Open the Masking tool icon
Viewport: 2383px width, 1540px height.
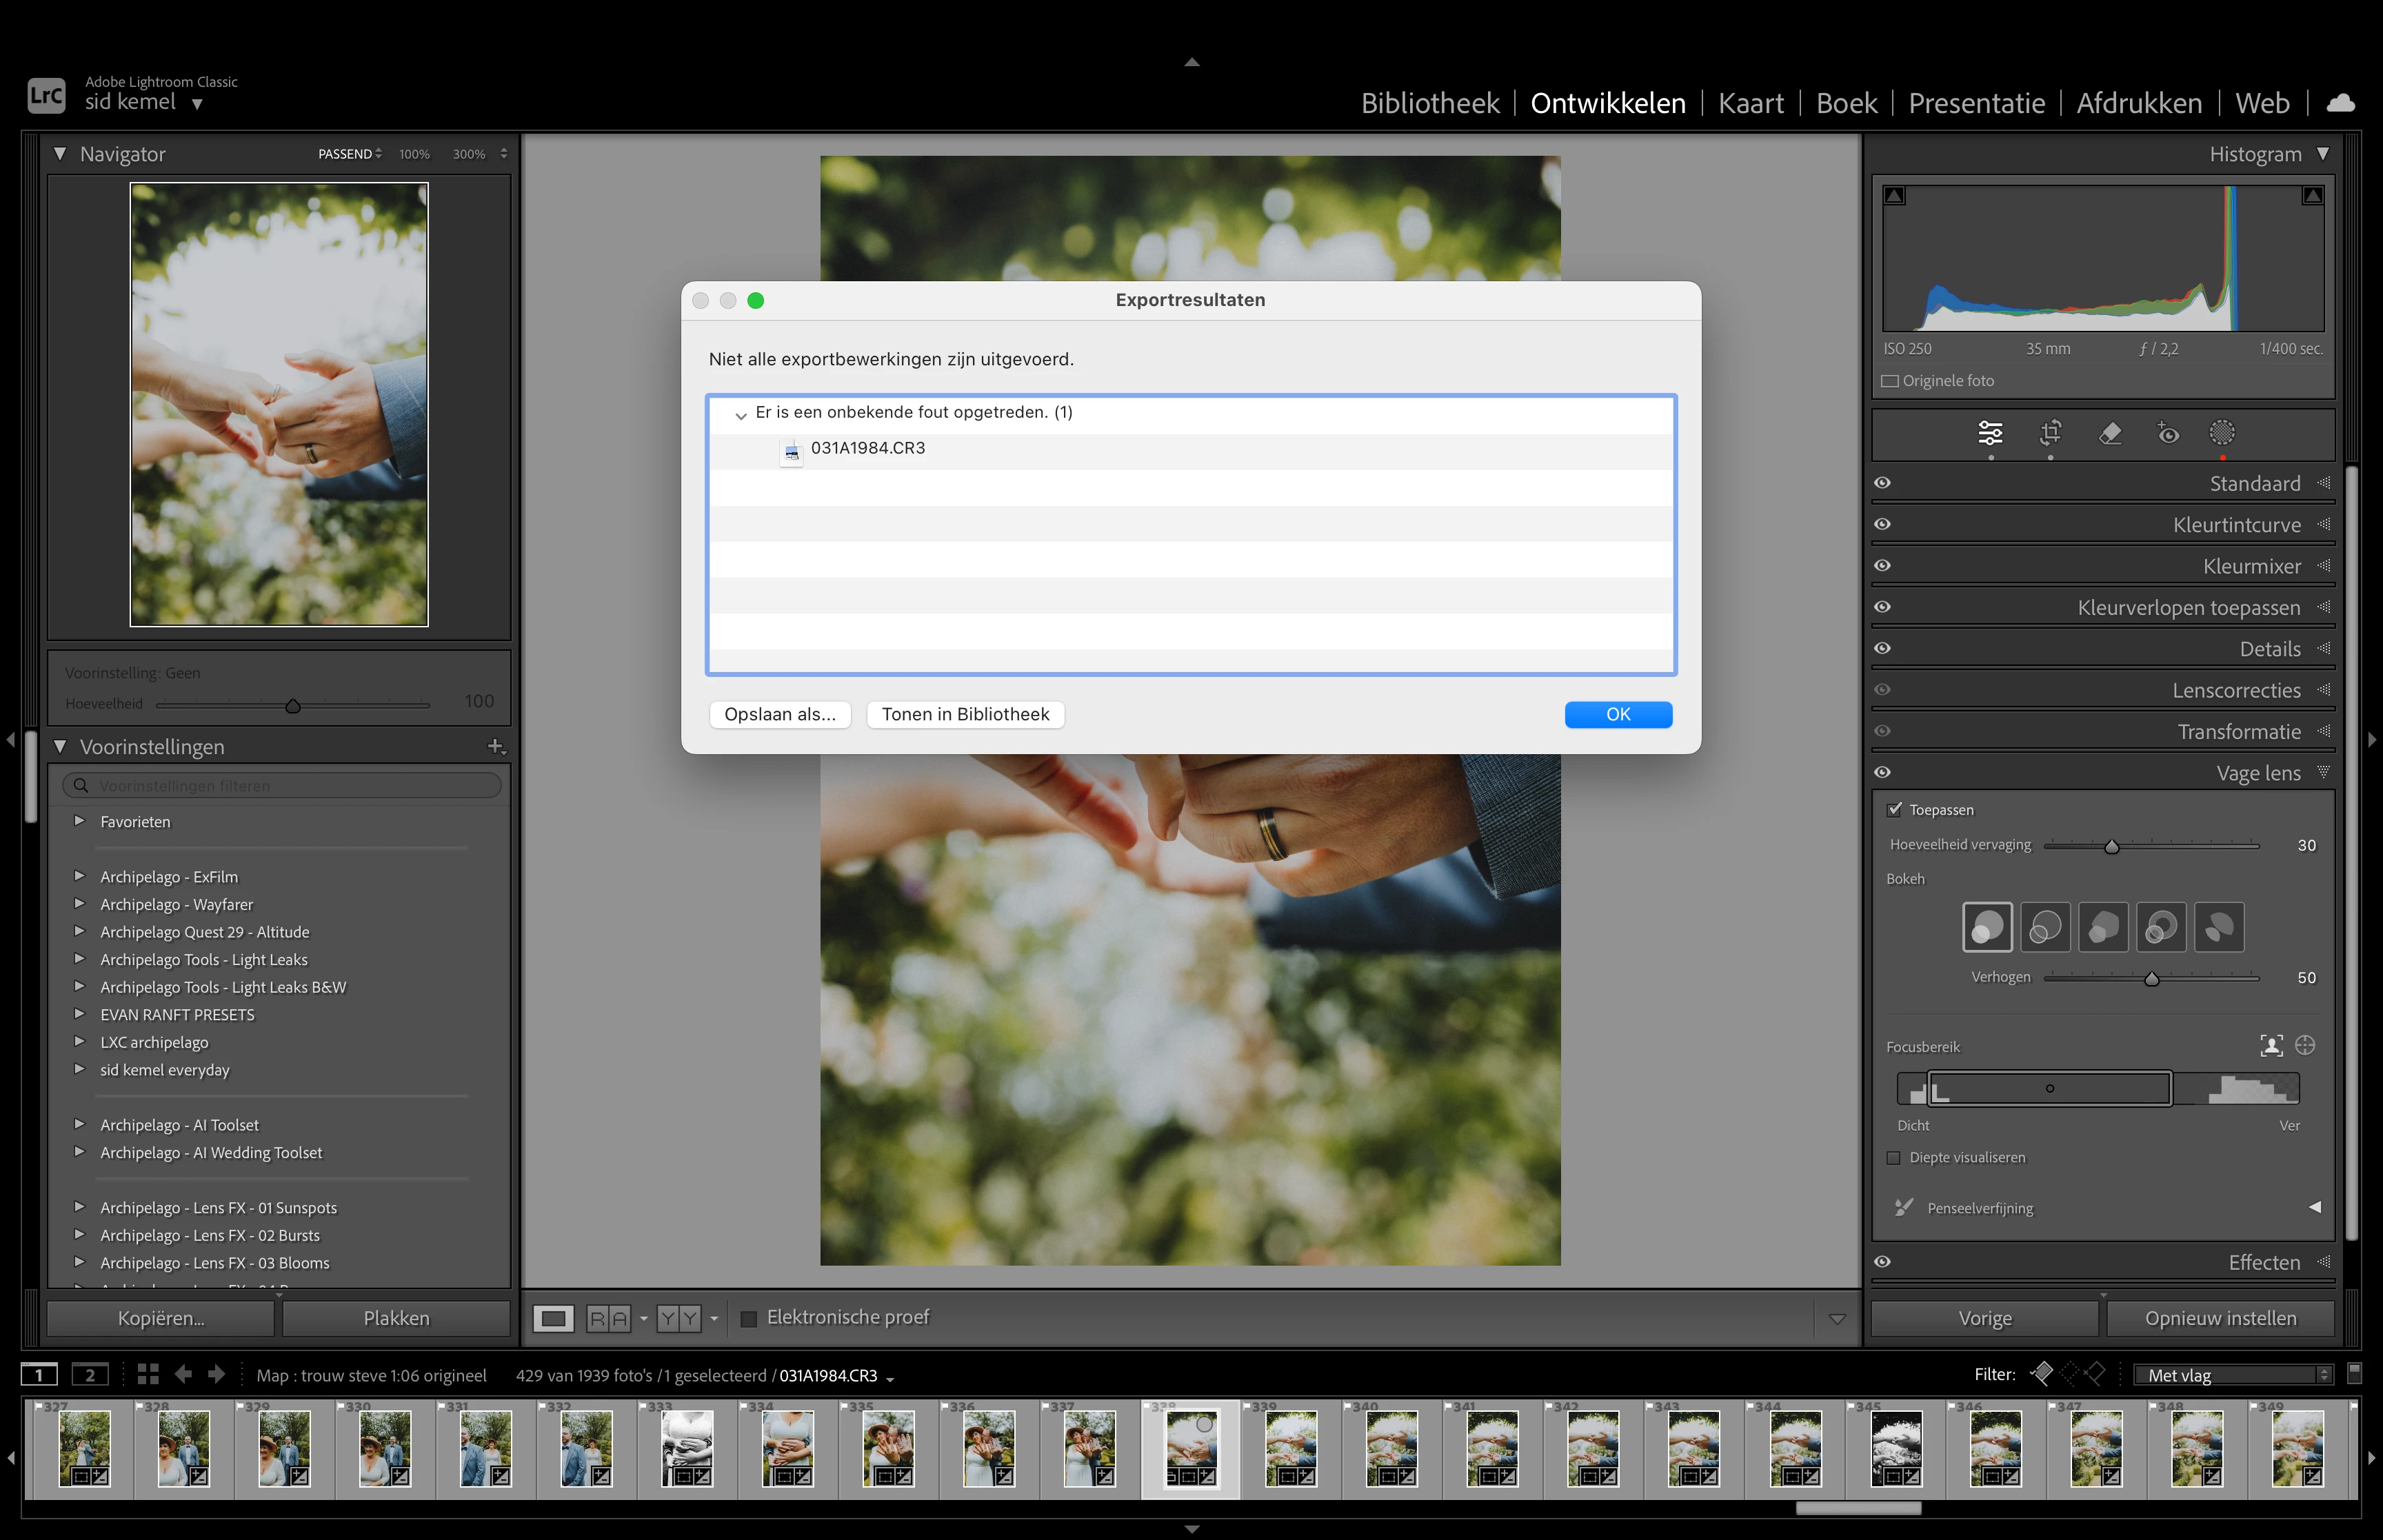2222,433
